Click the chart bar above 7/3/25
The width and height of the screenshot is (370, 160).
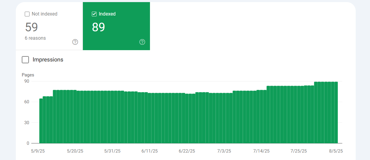[x=224, y=118]
